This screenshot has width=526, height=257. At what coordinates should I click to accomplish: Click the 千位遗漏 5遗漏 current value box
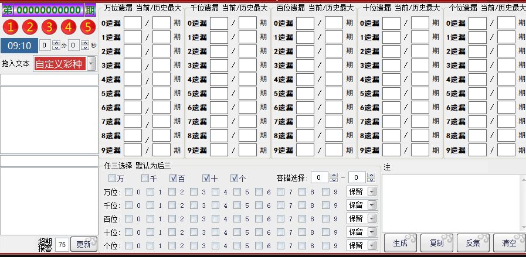click(x=219, y=94)
